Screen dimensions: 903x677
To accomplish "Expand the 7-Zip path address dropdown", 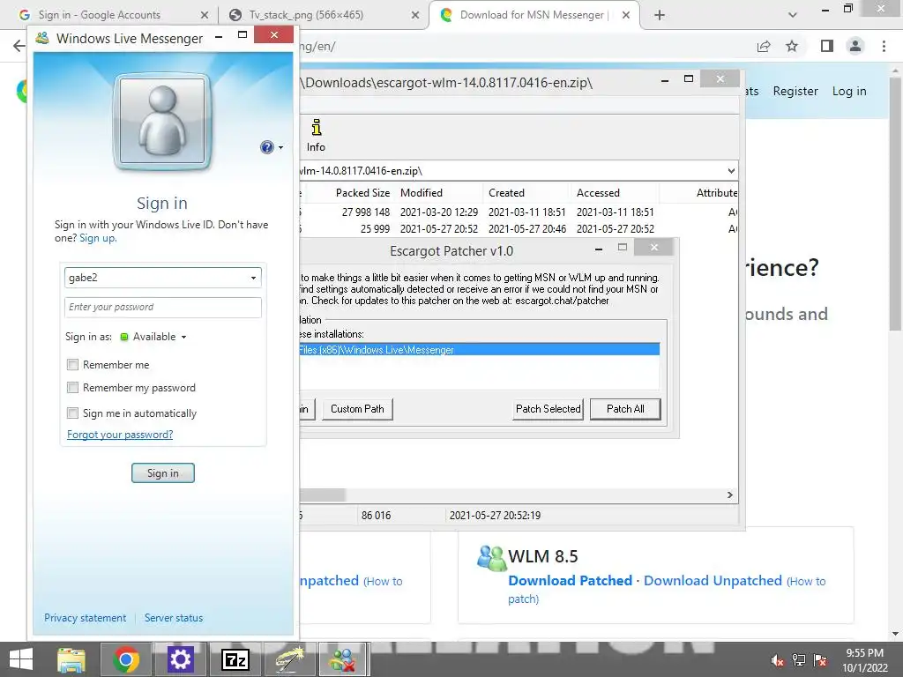I will click(x=731, y=171).
